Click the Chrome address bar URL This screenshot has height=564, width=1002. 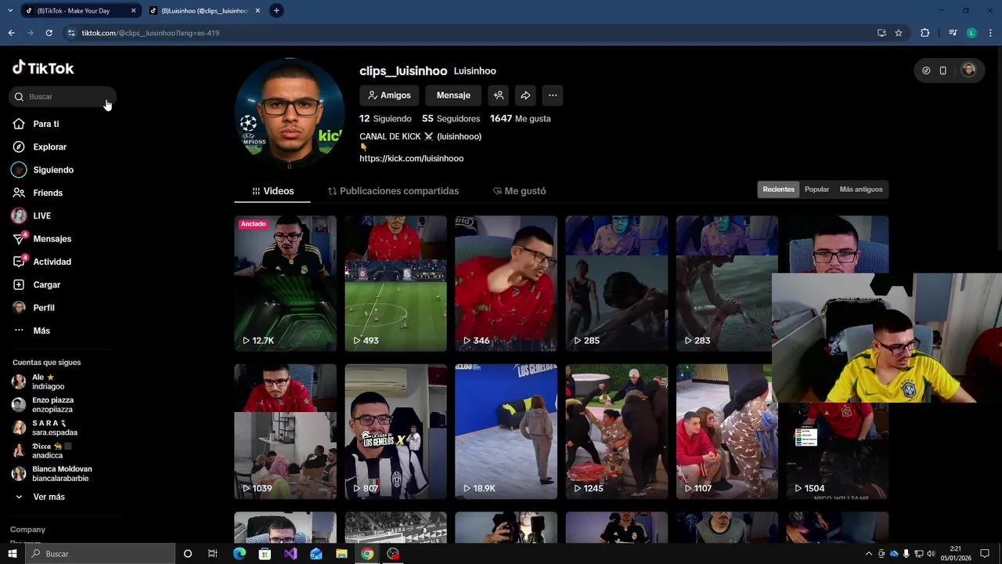(x=150, y=33)
